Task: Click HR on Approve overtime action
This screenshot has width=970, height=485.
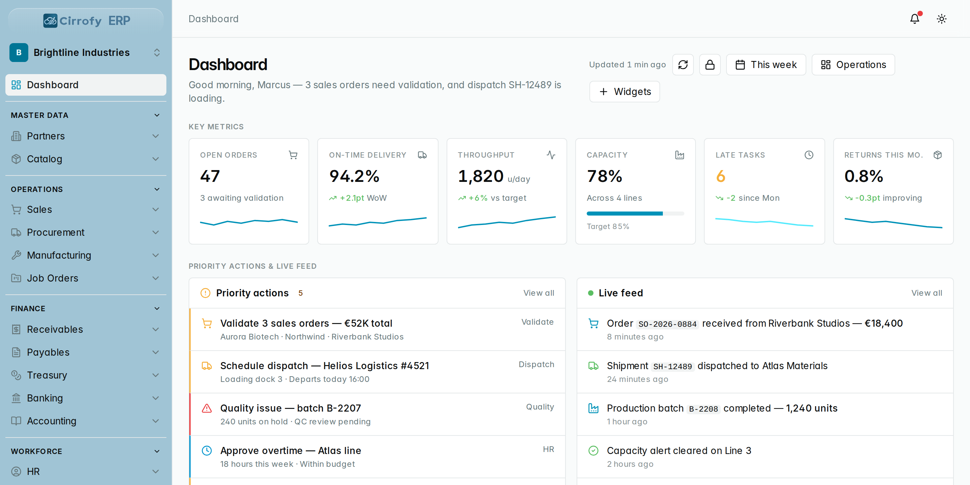Action: click(x=548, y=449)
